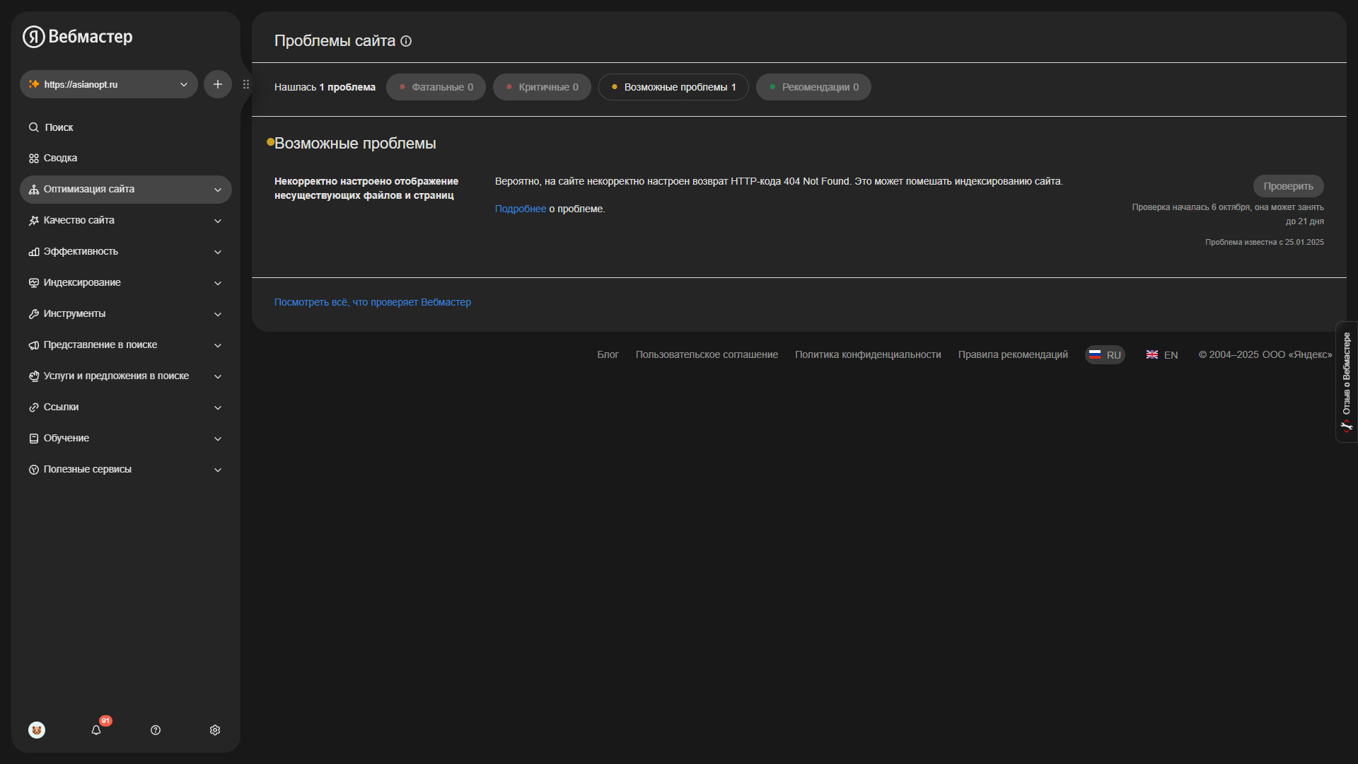Toggle the Возможные проблемы 1 filter
1358x764 pixels.
(x=673, y=87)
